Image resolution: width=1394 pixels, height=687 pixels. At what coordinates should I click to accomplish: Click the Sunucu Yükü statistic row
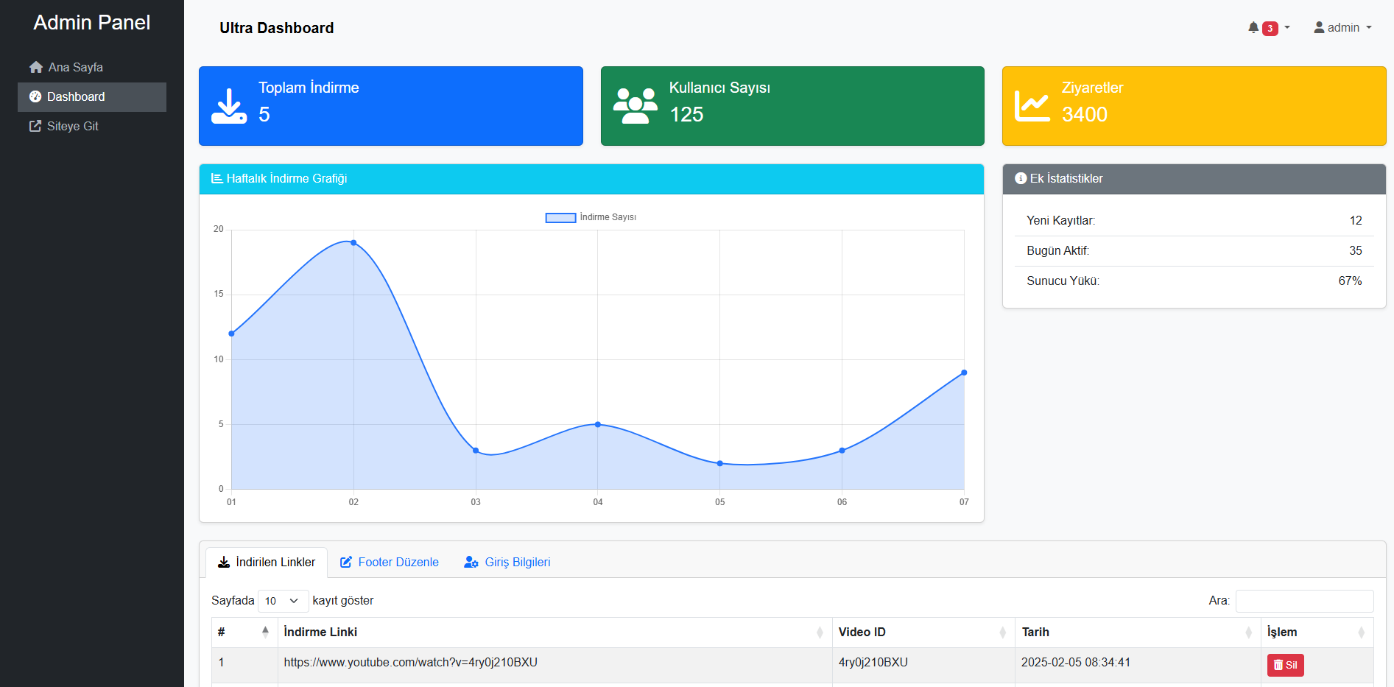click(1194, 281)
